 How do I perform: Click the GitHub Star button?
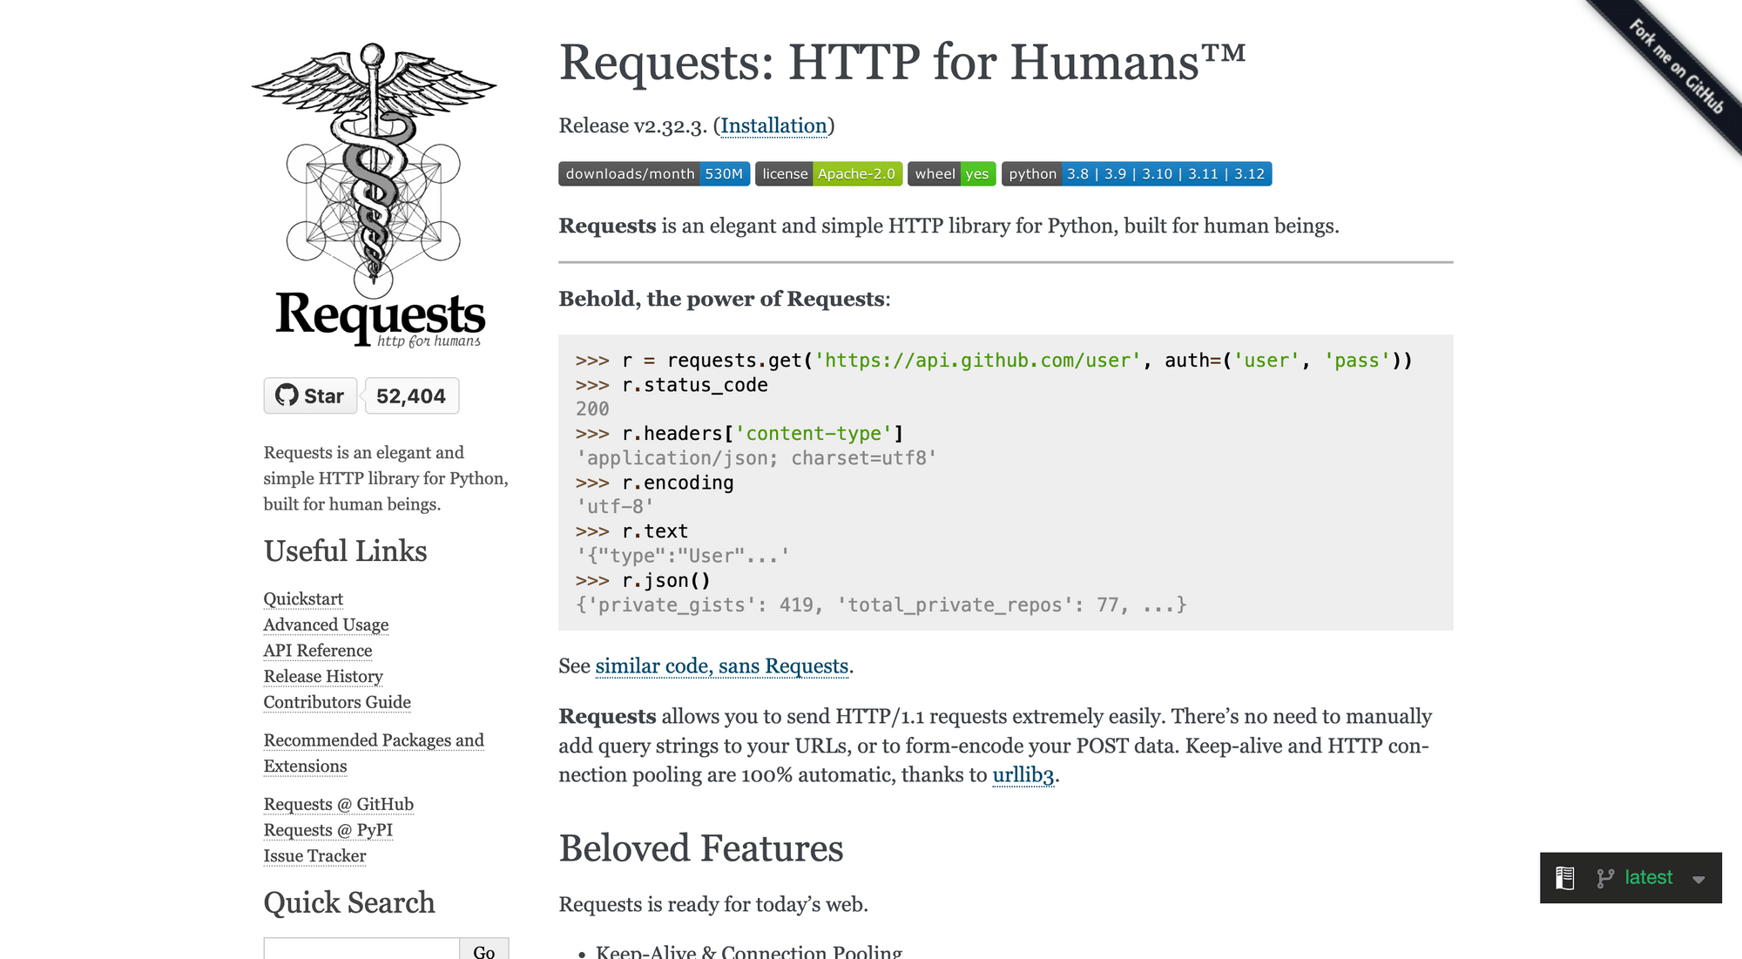[310, 396]
